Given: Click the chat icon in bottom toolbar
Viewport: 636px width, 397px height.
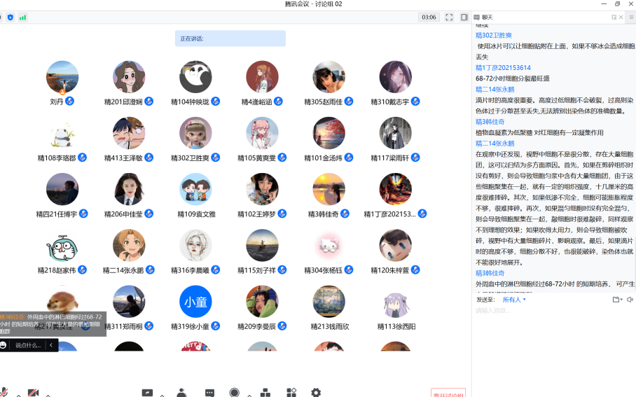Looking at the screenshot, I should coord(209,393).
